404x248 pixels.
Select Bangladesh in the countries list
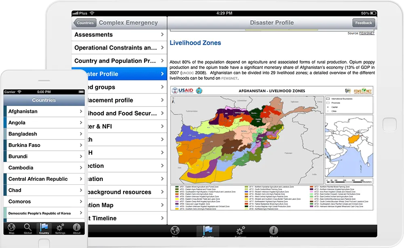tap(44, 134)
